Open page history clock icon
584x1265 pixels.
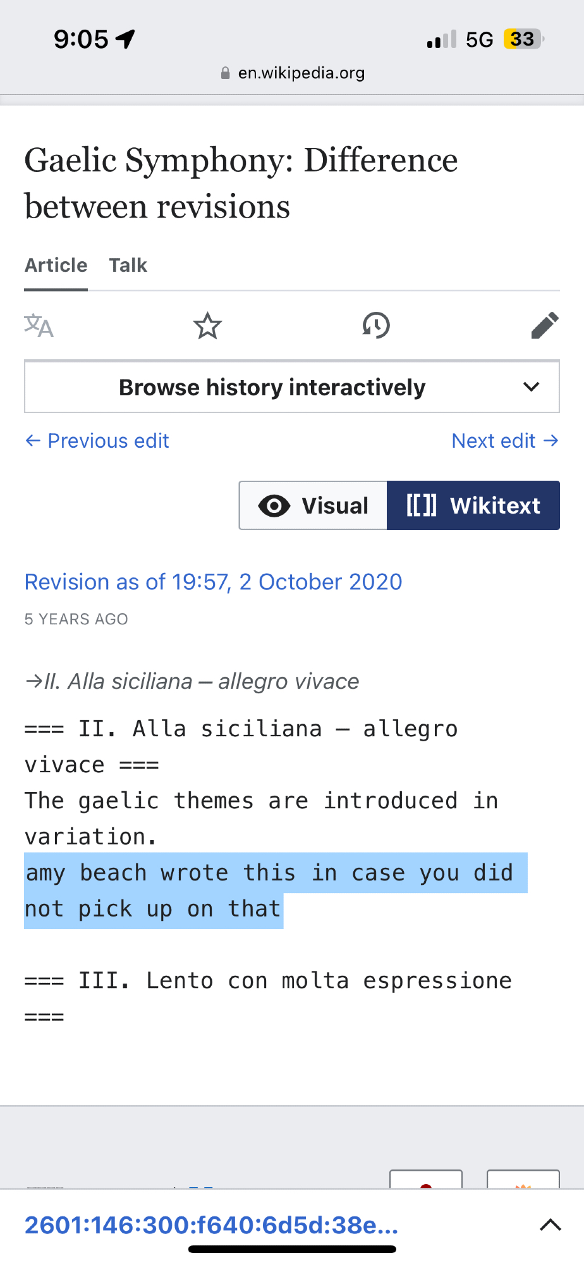pyautogui.click(x=376, y=326)
